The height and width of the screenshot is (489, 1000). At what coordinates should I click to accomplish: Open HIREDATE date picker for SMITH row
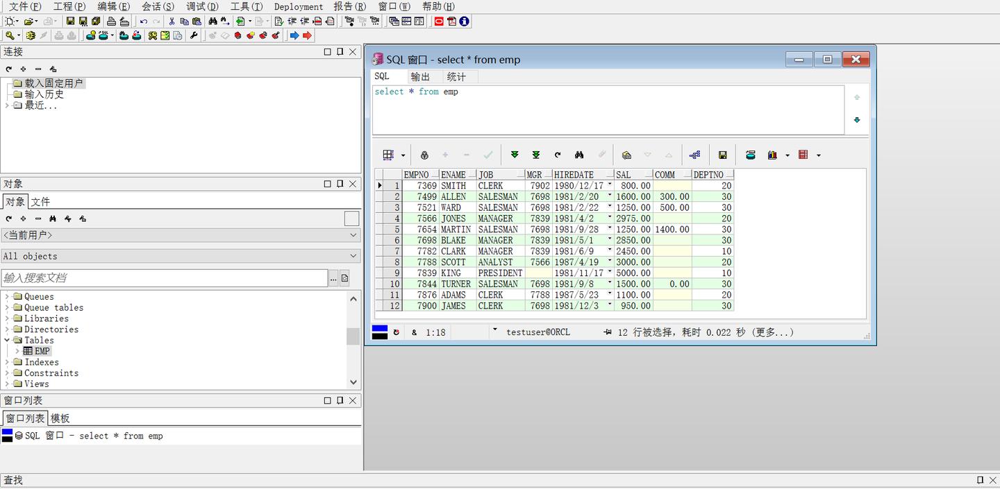(x=610, y=186)
